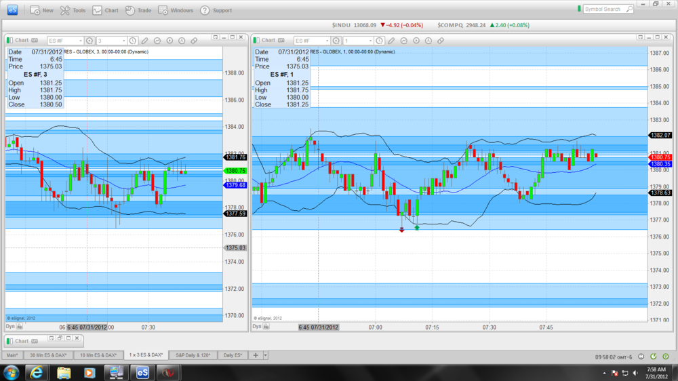Click left chart's symbol settings gear icon

[89, 41]
